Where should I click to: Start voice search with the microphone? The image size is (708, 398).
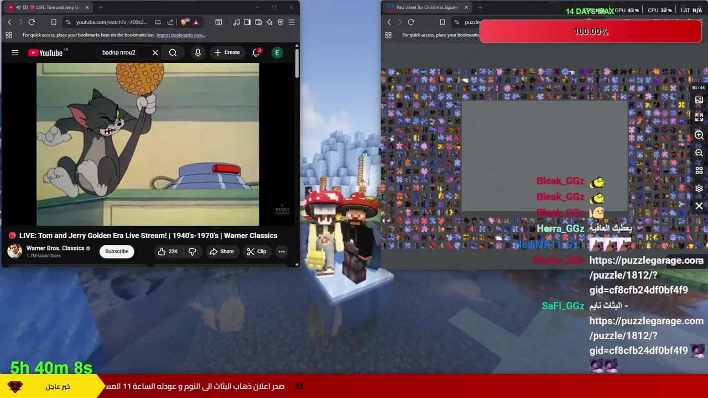[x=198, y=53]
